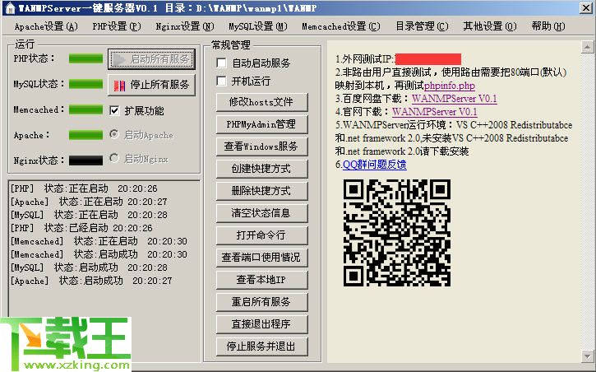Click the info panel scroll down arrow
The width and height of the screenshot is (596, 372).
[x=587, y=356]
